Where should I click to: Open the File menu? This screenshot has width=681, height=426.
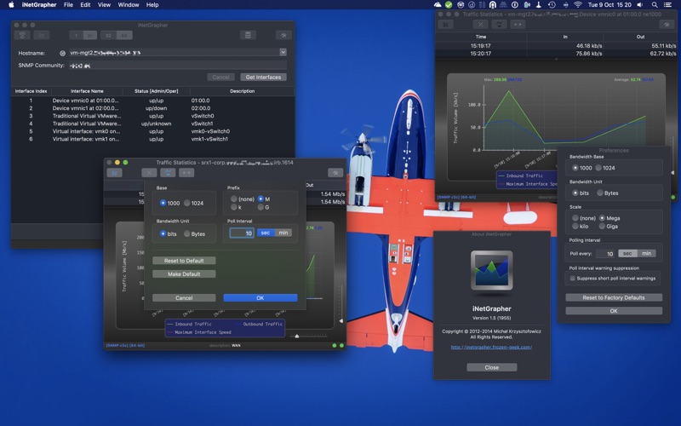click(68, 5)
